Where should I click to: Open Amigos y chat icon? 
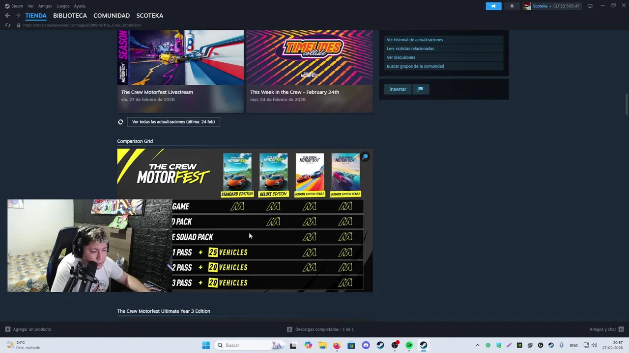[621, 329]
